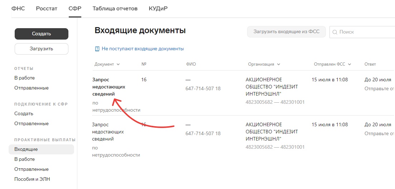The width and height of the screenshot is (395, 189).
Task: Open the ФНС tab
Action: click(x=18, y=9)
